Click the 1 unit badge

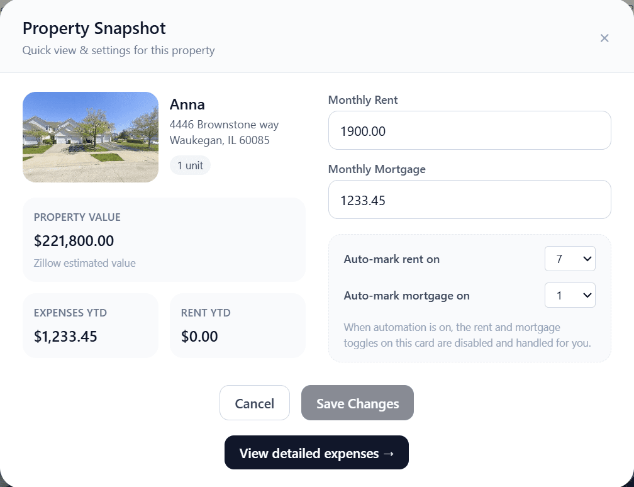click(190, 165)
